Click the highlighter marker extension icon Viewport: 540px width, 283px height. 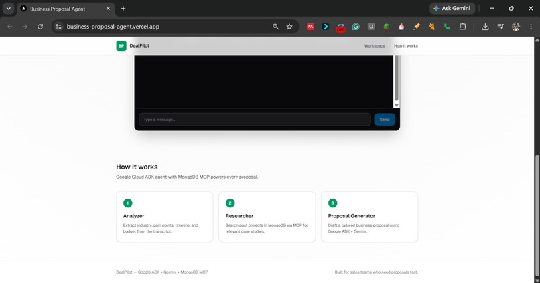pos(417,27)
